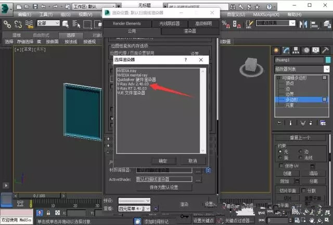The height and width of the screenshot is (225, 333).
Task: Open the 预设 dropdown in render setup
Action: pyautogui.click(x=134, y=201)
